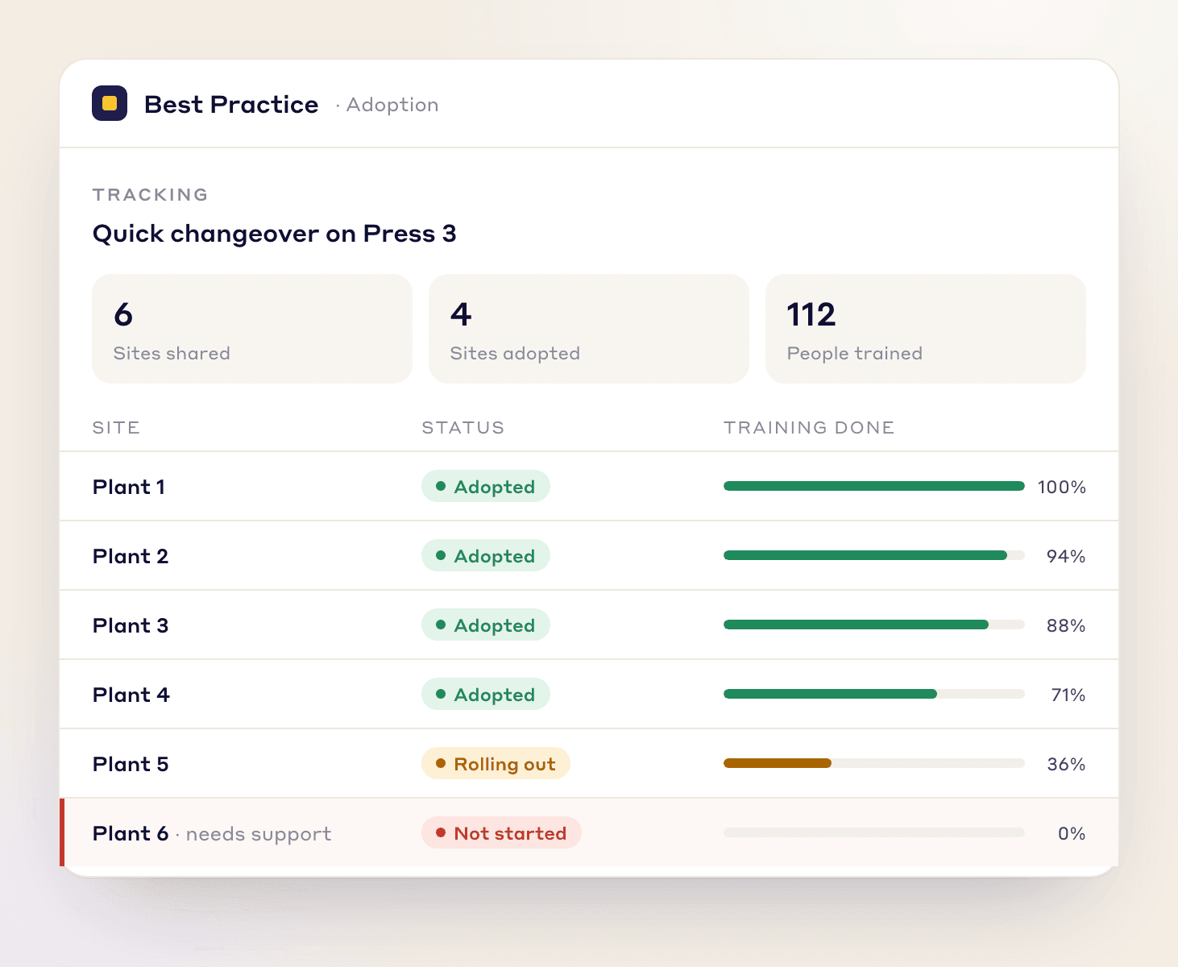The height and width of the screenshot is (967, 1178).
Task: Click Plant 1 training progress bar
Action: tap(874, 486)
